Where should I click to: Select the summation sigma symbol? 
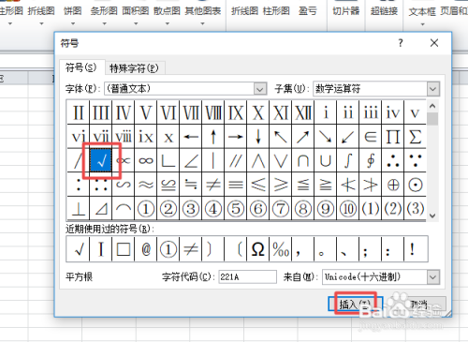[416, 137]
